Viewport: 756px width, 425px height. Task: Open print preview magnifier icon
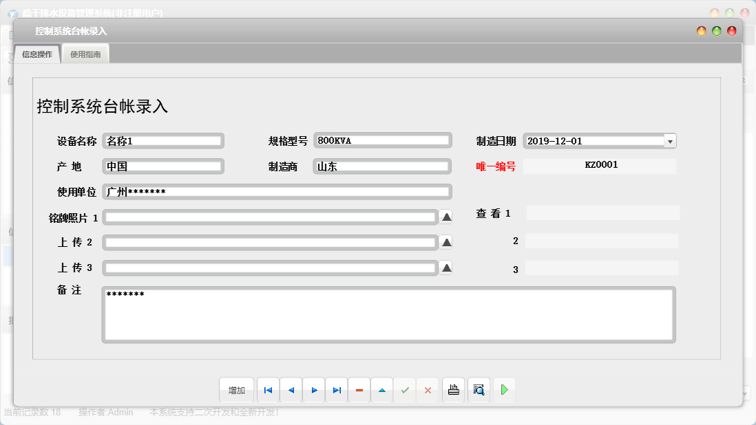[479, 391]
